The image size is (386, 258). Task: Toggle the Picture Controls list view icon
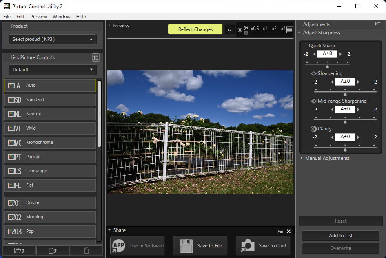point(96,57)
